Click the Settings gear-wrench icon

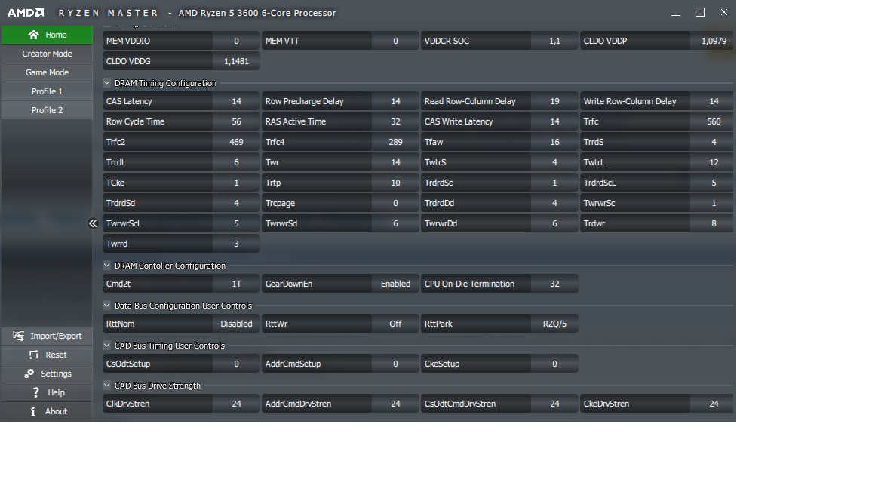click(x=29, y=374)
